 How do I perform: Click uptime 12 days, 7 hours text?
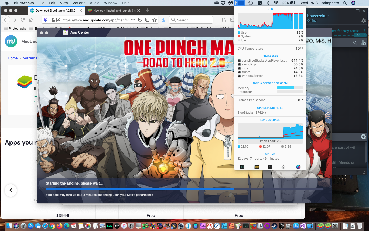click(x=258, y=159)
